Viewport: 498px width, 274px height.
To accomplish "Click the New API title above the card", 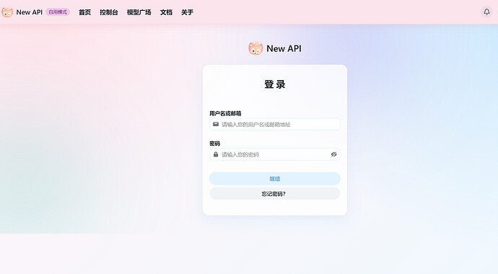I will coord(284,48).
